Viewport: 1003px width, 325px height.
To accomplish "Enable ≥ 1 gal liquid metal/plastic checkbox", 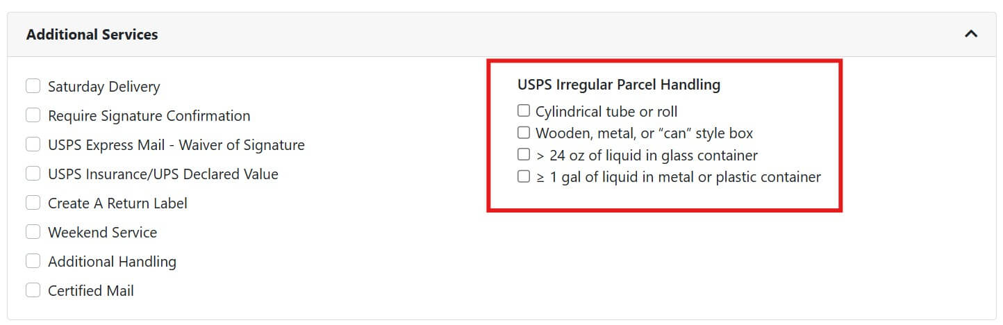I will (x=524, y=177).
